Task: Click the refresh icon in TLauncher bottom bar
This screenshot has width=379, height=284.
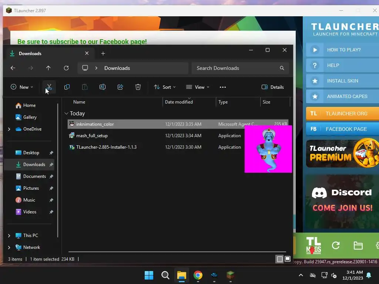Action: coord(336,246)
